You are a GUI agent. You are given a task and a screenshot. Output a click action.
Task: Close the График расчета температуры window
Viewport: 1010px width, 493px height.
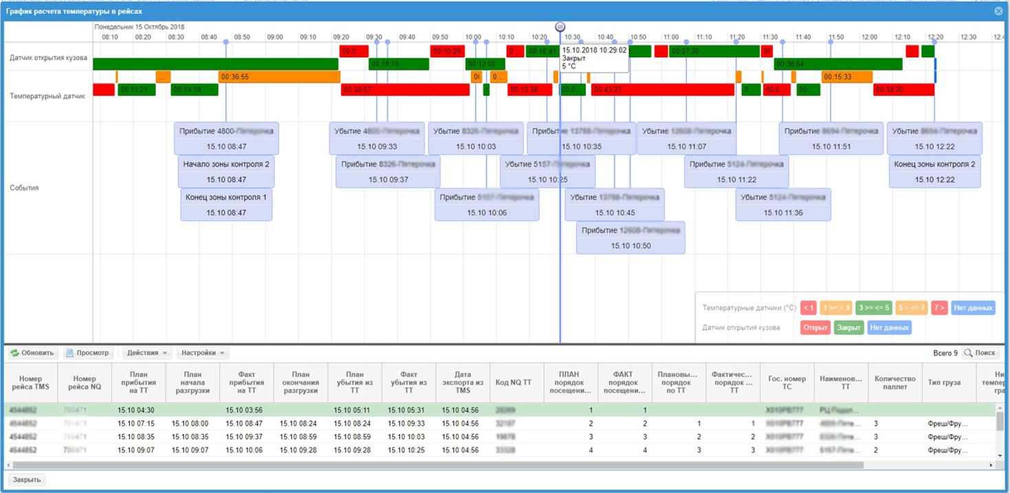click(998, 11)
